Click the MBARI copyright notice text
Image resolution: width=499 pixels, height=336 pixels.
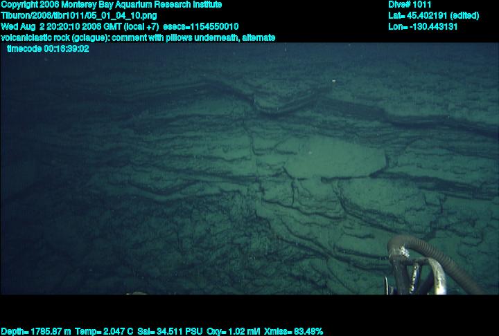[111, 4]
